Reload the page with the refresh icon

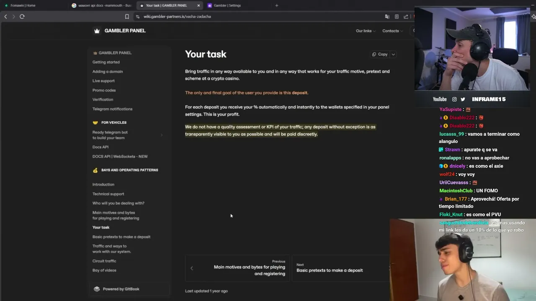point(22,16)
